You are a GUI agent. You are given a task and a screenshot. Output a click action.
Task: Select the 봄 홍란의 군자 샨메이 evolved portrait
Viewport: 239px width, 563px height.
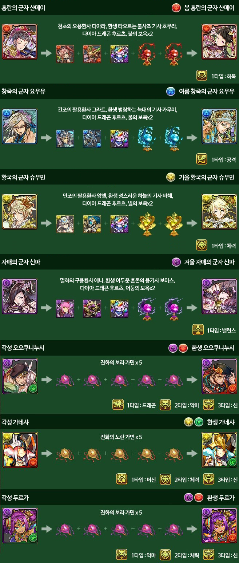point(219,42)
